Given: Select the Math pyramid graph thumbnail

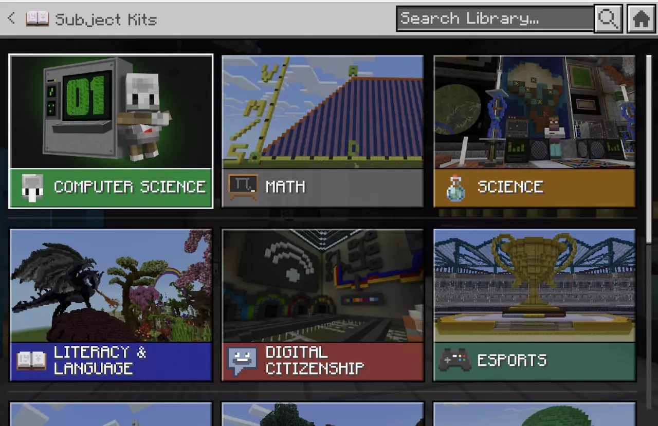Looking at the screenshot, I should click(x=322, y=112).
